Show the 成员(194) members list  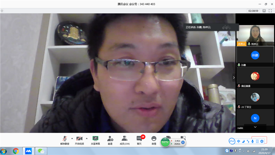click(124, 140)
